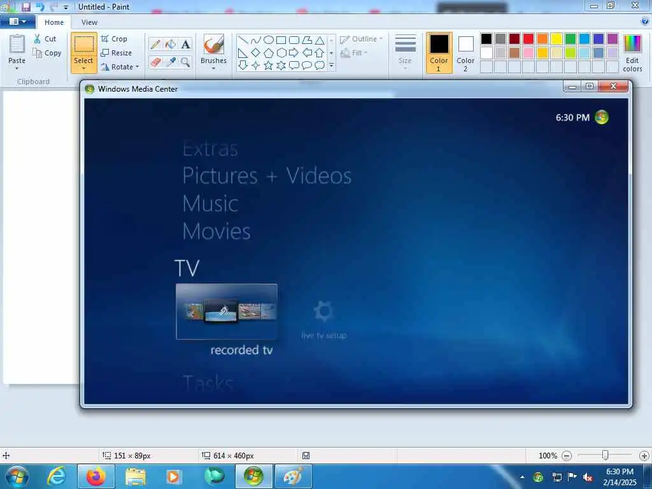The height and width of the screenshot is (489, 652).
Task: Open Windows Explorer folder taskbar icon
Action: coord(136,476)
